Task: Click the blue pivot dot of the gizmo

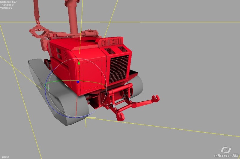Action: coord(78,82)
